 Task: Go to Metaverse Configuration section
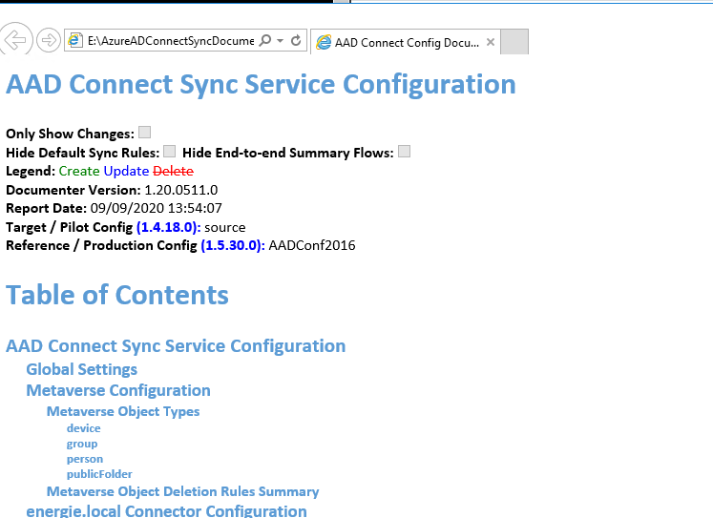point(118,390)
